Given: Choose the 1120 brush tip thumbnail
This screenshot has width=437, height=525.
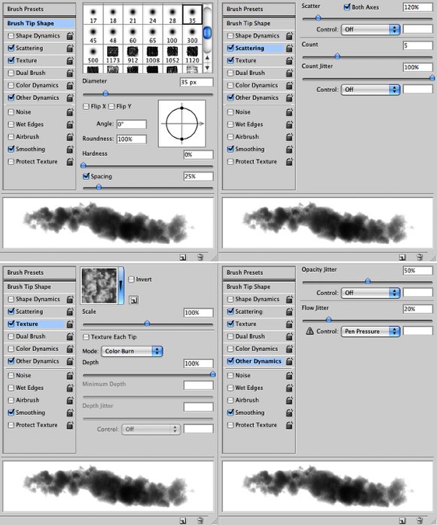Looking at the screenshot, I should pos(192,54).
